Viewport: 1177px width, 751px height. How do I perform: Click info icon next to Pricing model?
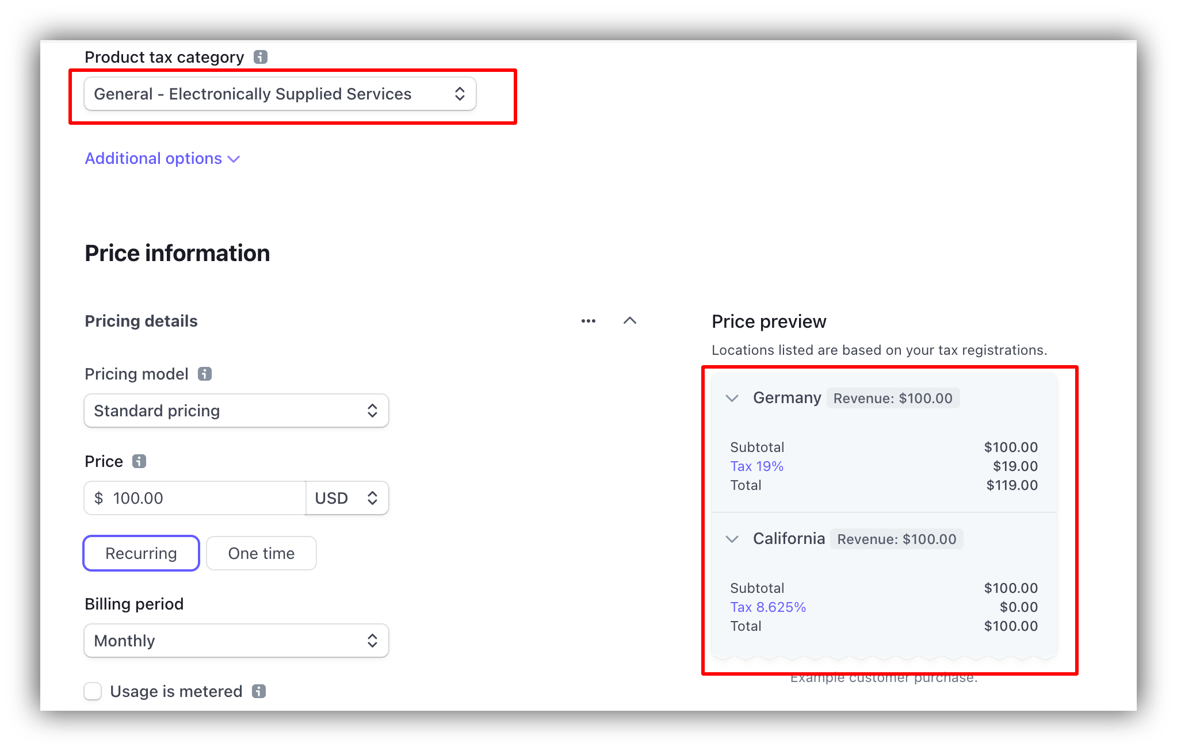coord(205,374)
